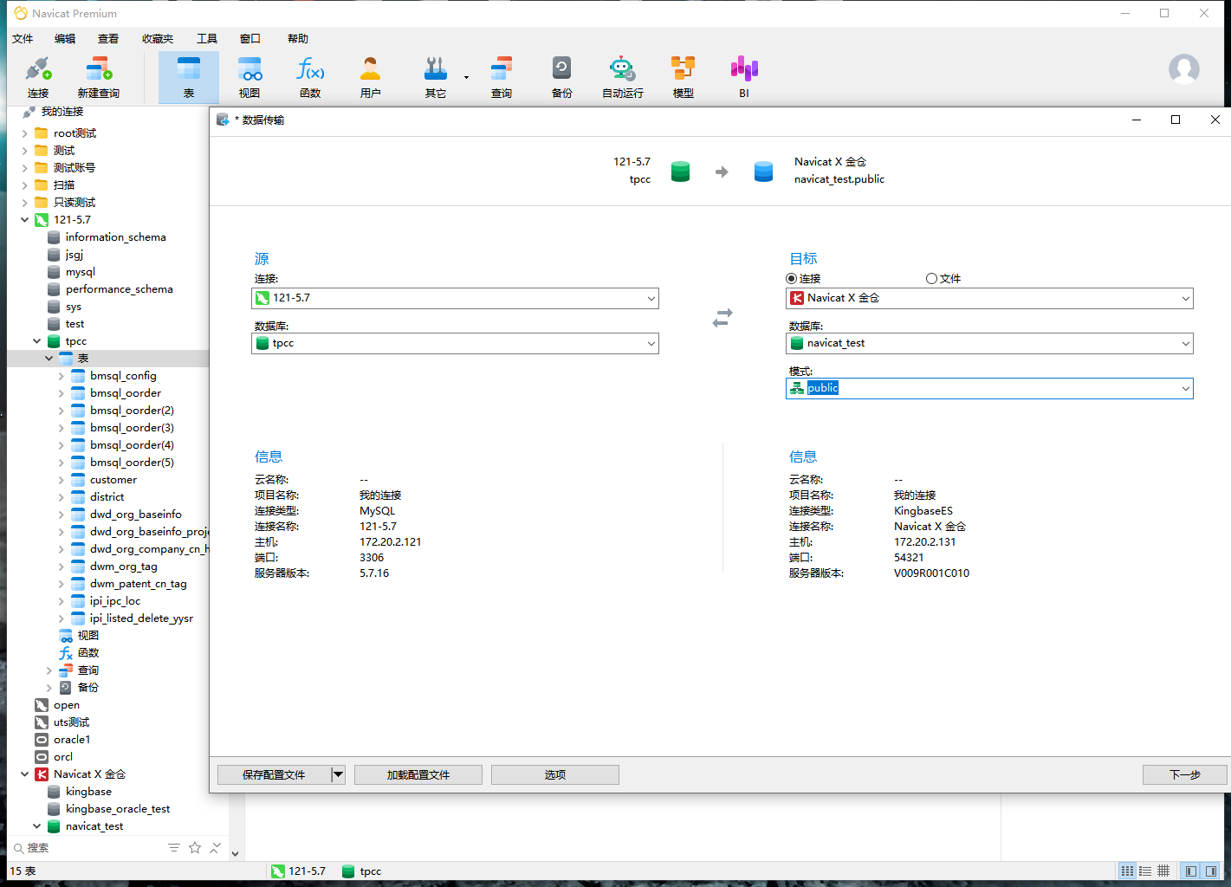Screen dimensions: 1231x887
Task: Open the 文件 menu
Action: coord(23,38)
